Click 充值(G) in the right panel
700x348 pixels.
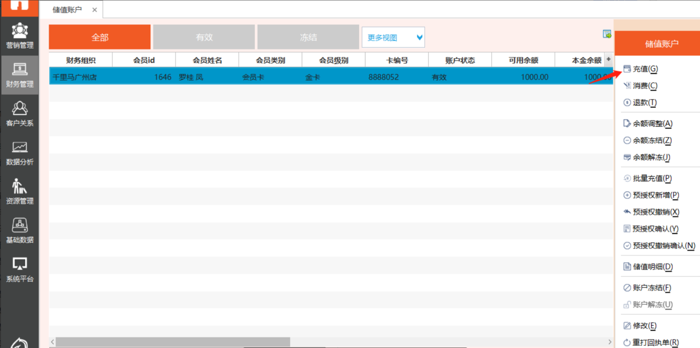645,69
